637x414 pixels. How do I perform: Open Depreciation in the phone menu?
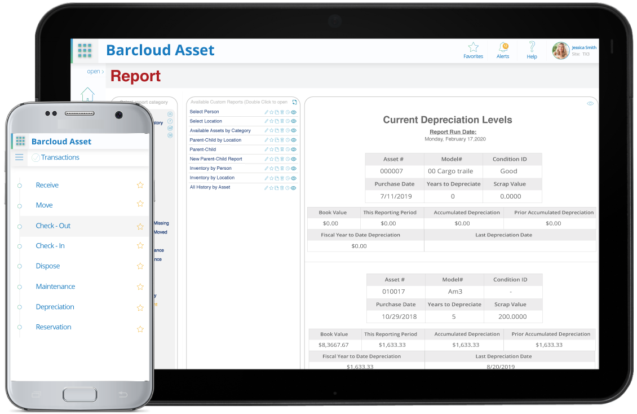pos(55,307)
